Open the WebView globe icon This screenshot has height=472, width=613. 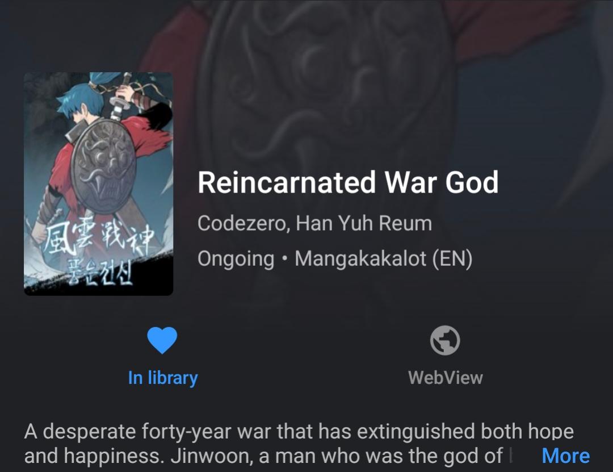tap(445, 340)
